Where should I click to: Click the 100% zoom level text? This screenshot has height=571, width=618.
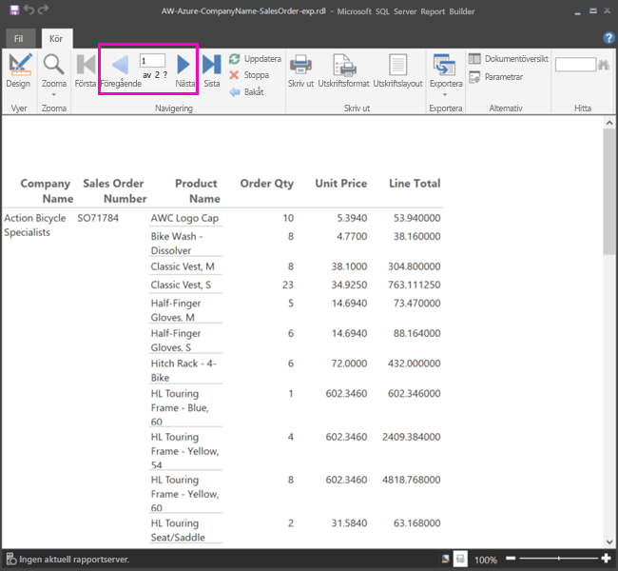click(486, 560)
